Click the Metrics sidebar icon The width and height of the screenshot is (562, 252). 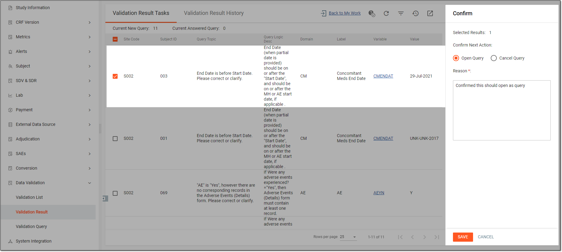(x=10, y=37)
